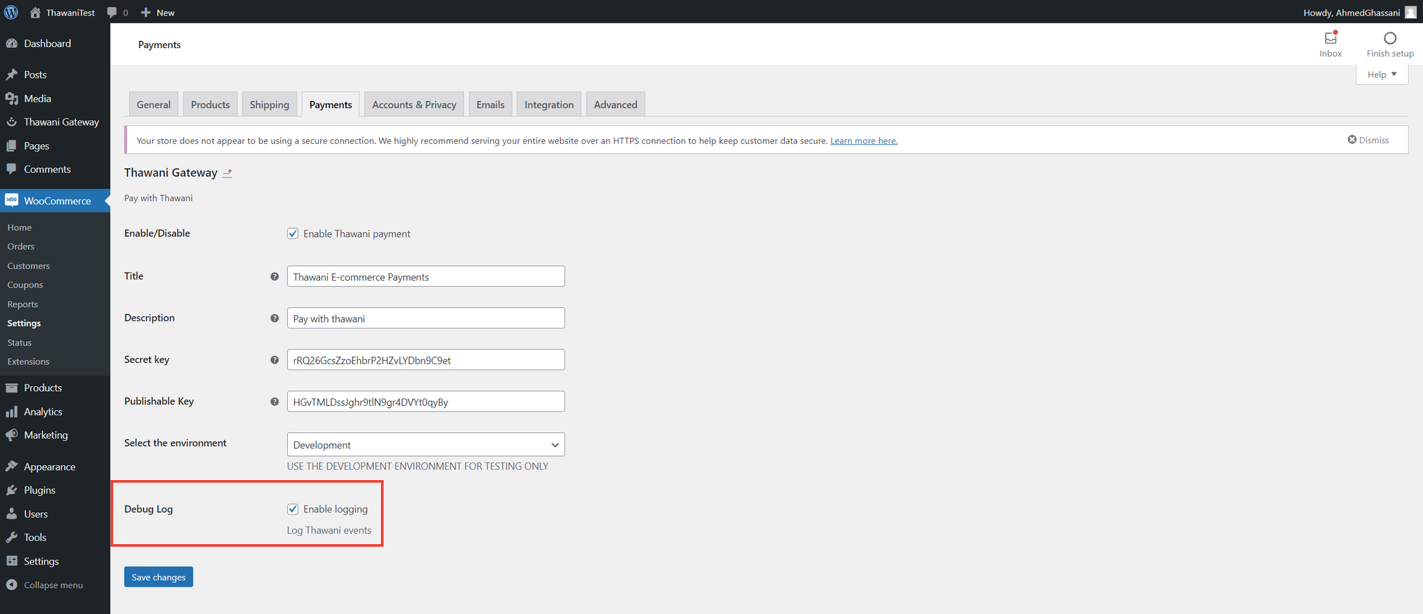Switch to the Products settings tab
This screenshot has height=614, width=1423.
tap(210, 104)
